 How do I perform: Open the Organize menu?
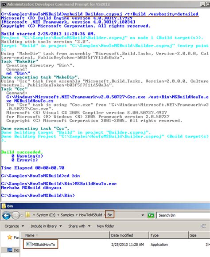(14, 226)
